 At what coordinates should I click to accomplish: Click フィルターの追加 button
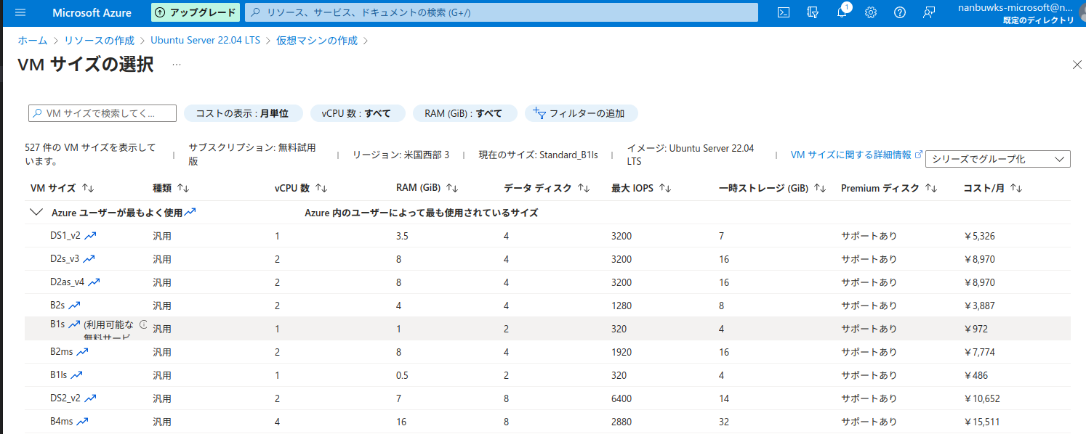[582, 113]
